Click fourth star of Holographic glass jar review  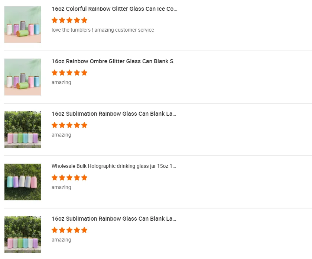point(77,178)
